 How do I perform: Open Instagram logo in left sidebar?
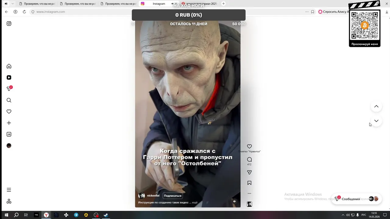point(9,23)
